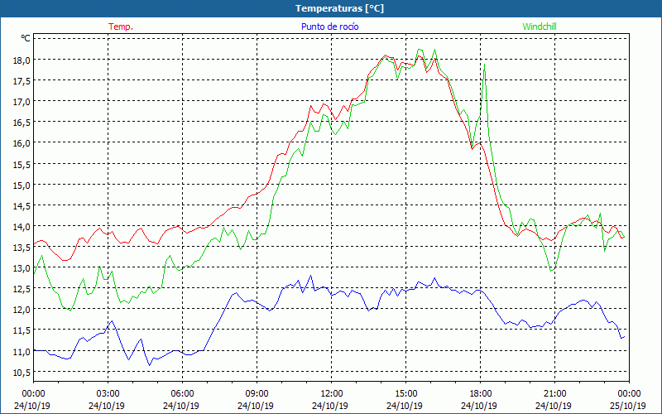Click the 12,0 y-axis value
This screenshot has height=414, width=662.
click(x=22, y=310)
